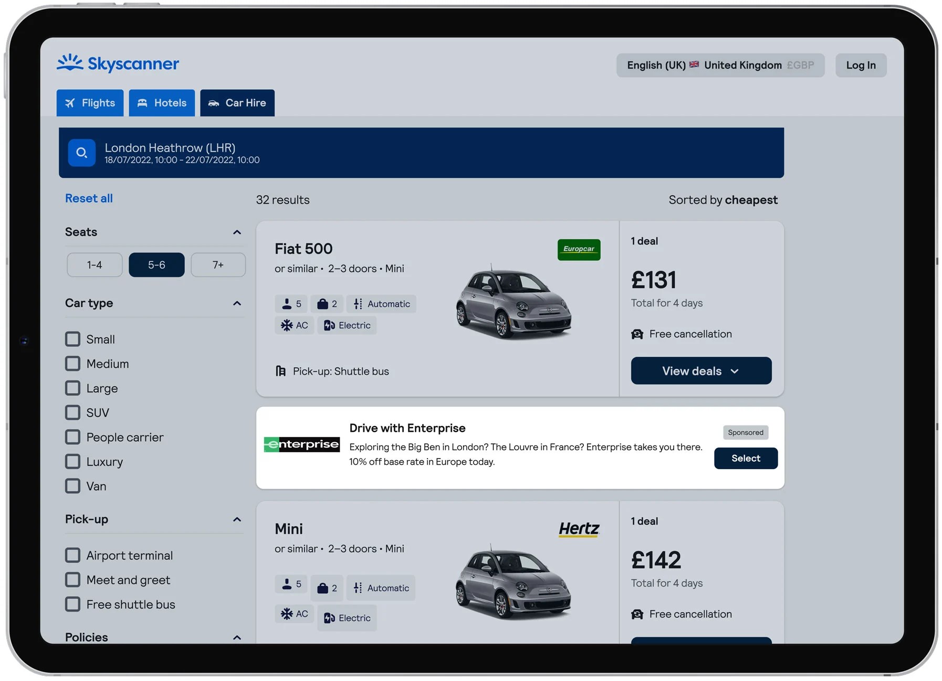Click the Drive with Enterprise headline
Viewport: 942px width, 681px height.
point(407,428)
